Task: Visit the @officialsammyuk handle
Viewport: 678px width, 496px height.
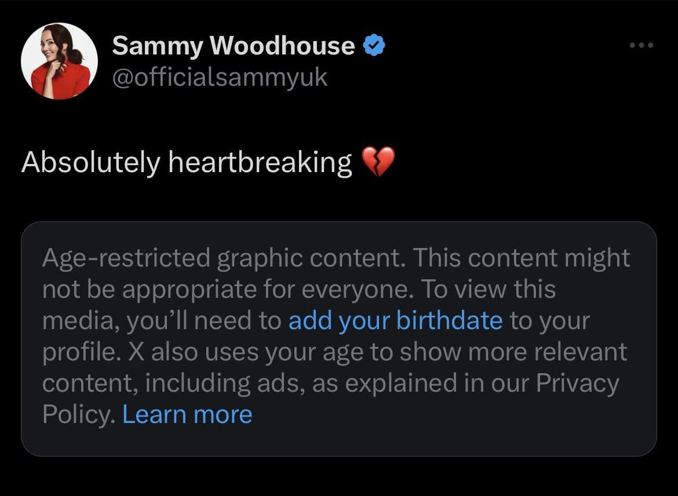Action: click(x=220, y=78)
